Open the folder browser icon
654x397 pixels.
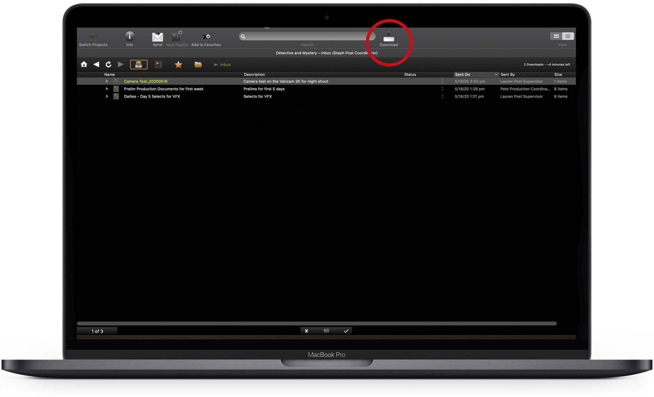pyautogui.click(x=198, y=64)
